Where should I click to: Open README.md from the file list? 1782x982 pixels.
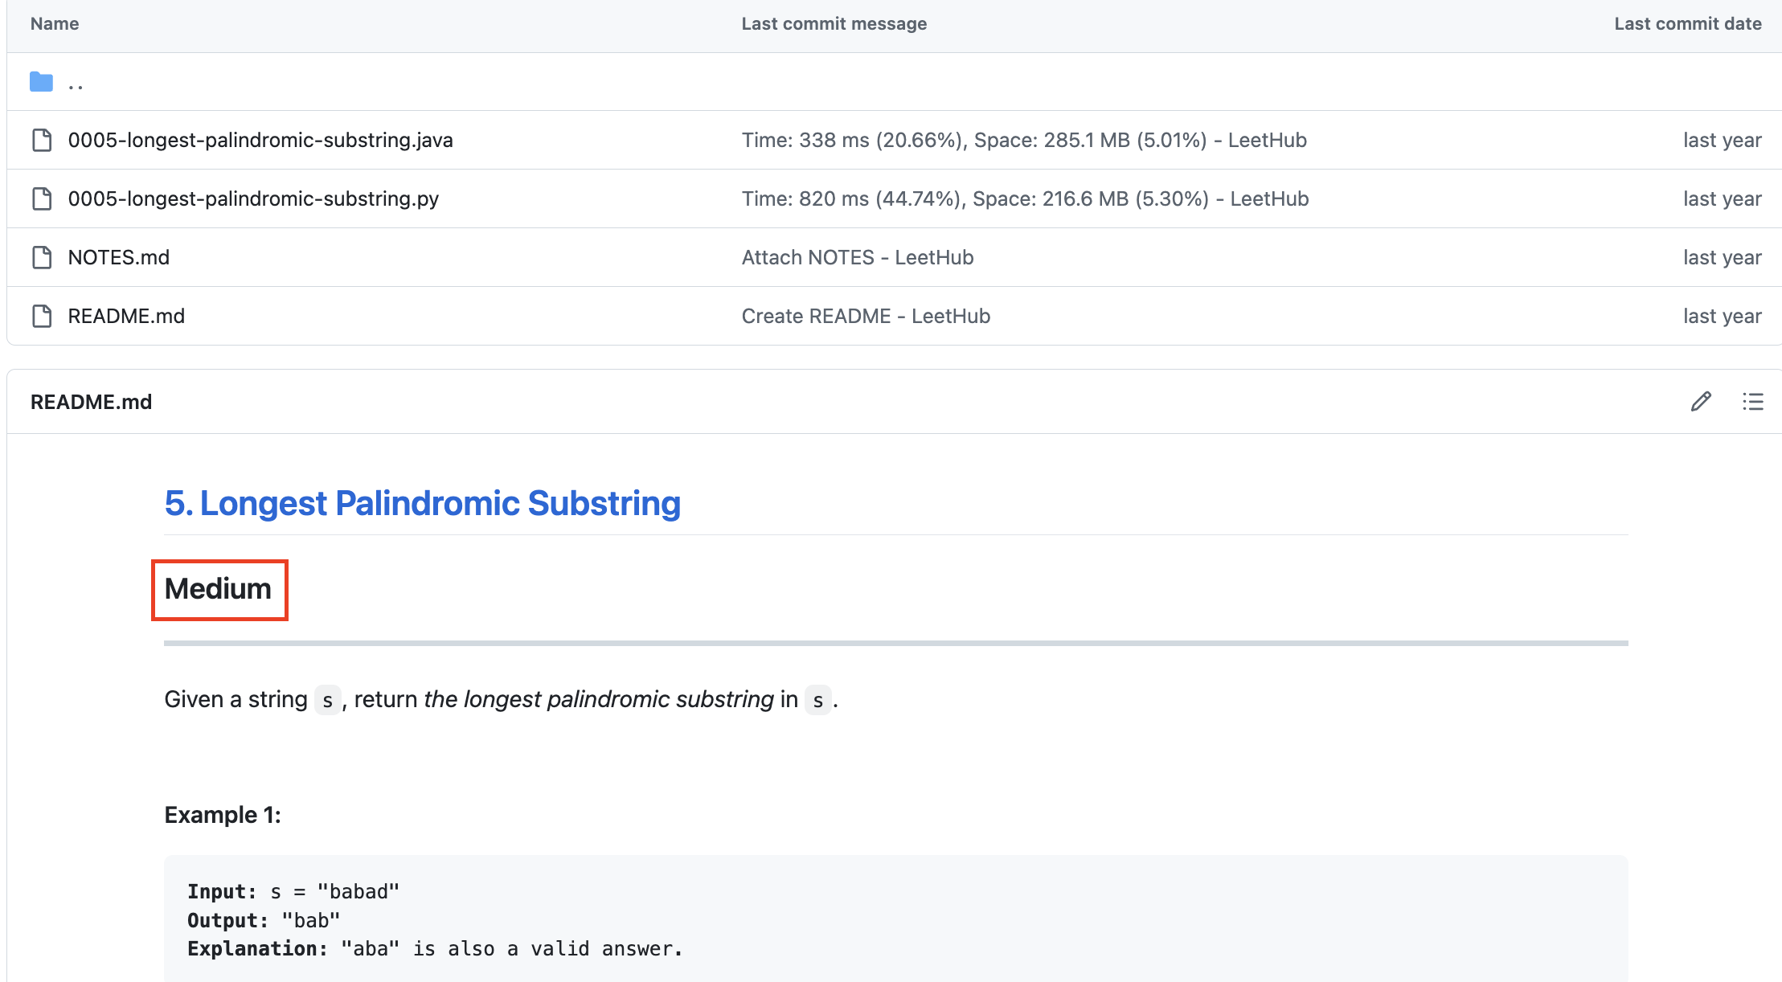(126, 316)
